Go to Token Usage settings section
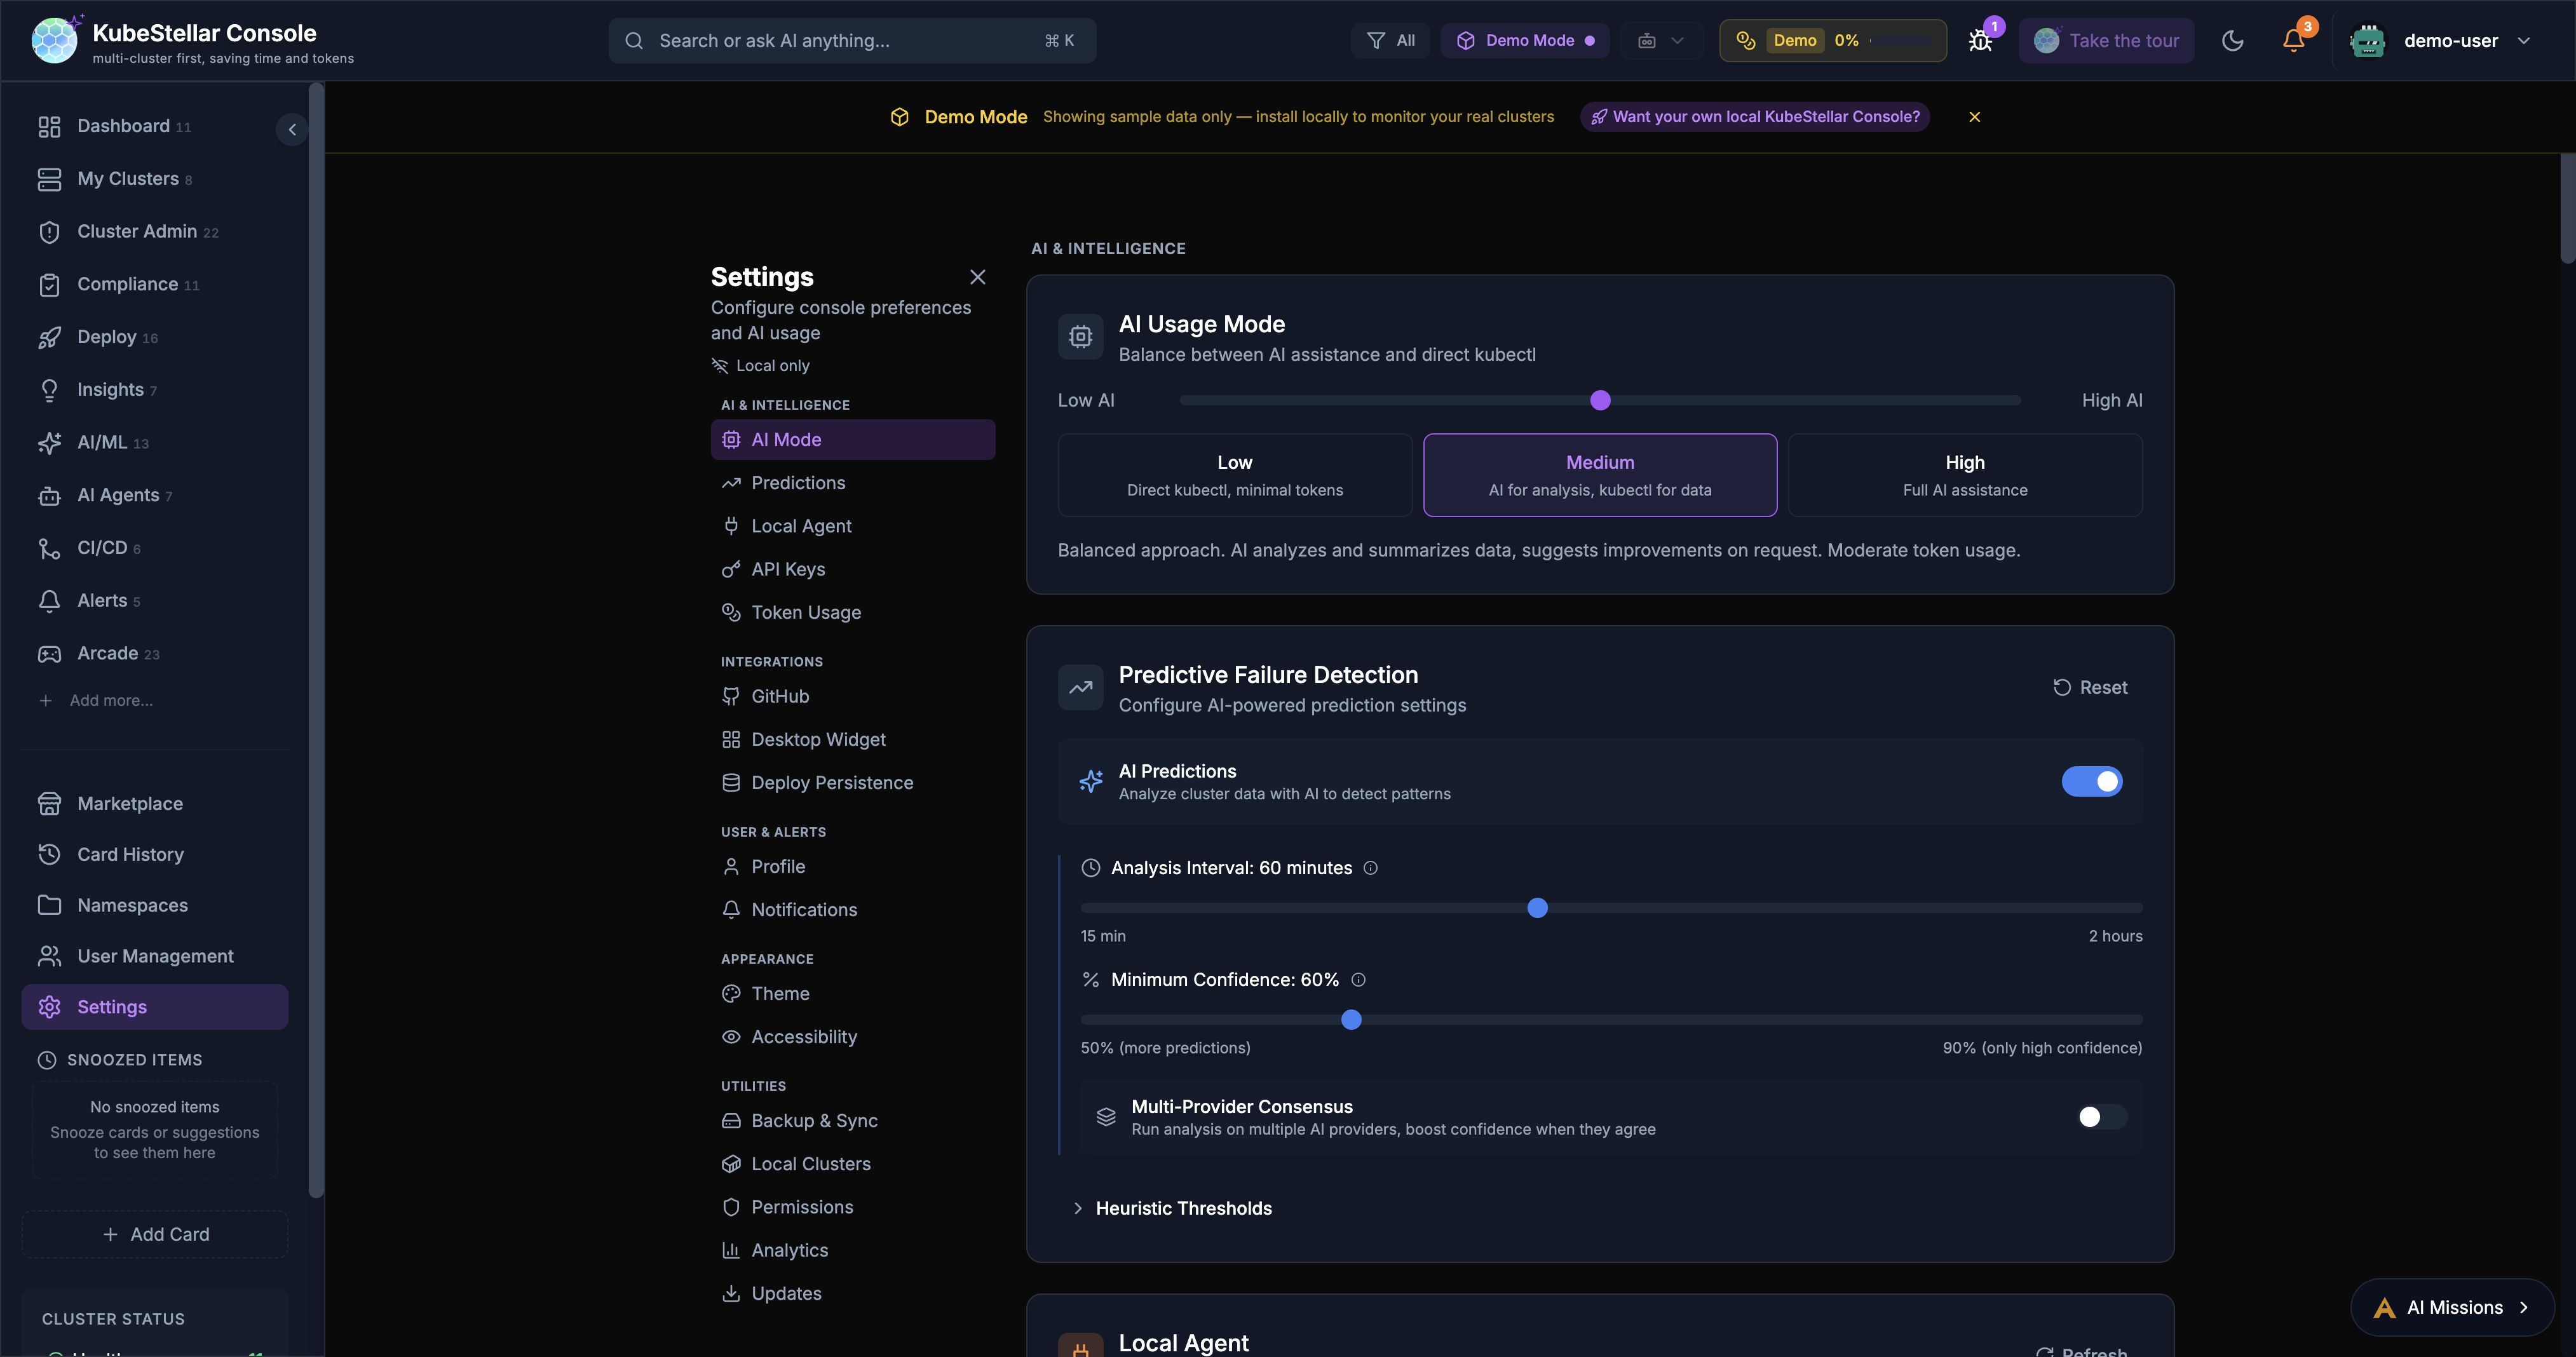Viewport: 2576px width, 1357px height. (805, 612)
